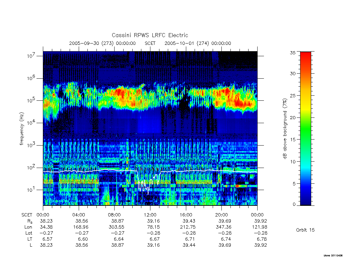Click the color bar label '30'
Image resolution: width=343 pixels, height=257 pixels.
pyautogui.click(x=292, y=74)
